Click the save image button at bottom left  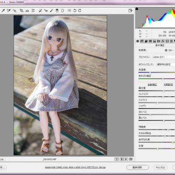point(3,168)
